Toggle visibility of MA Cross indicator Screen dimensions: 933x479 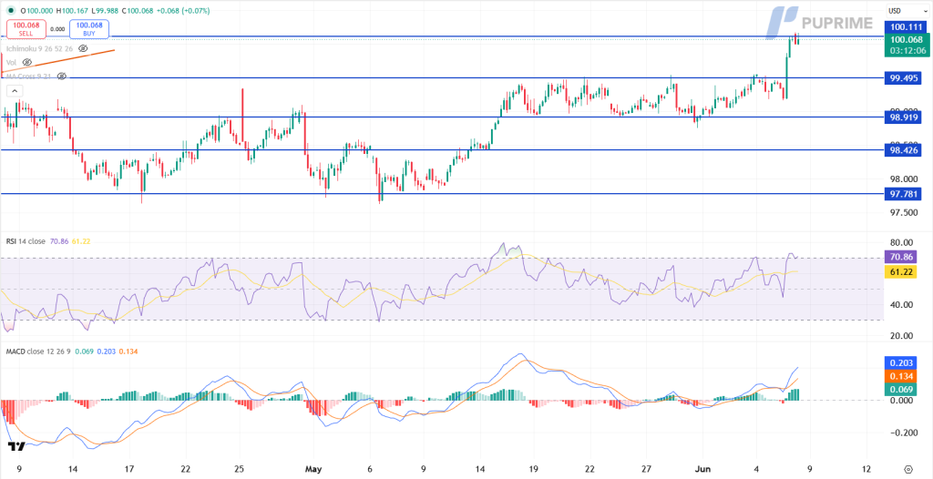(61, 76)
